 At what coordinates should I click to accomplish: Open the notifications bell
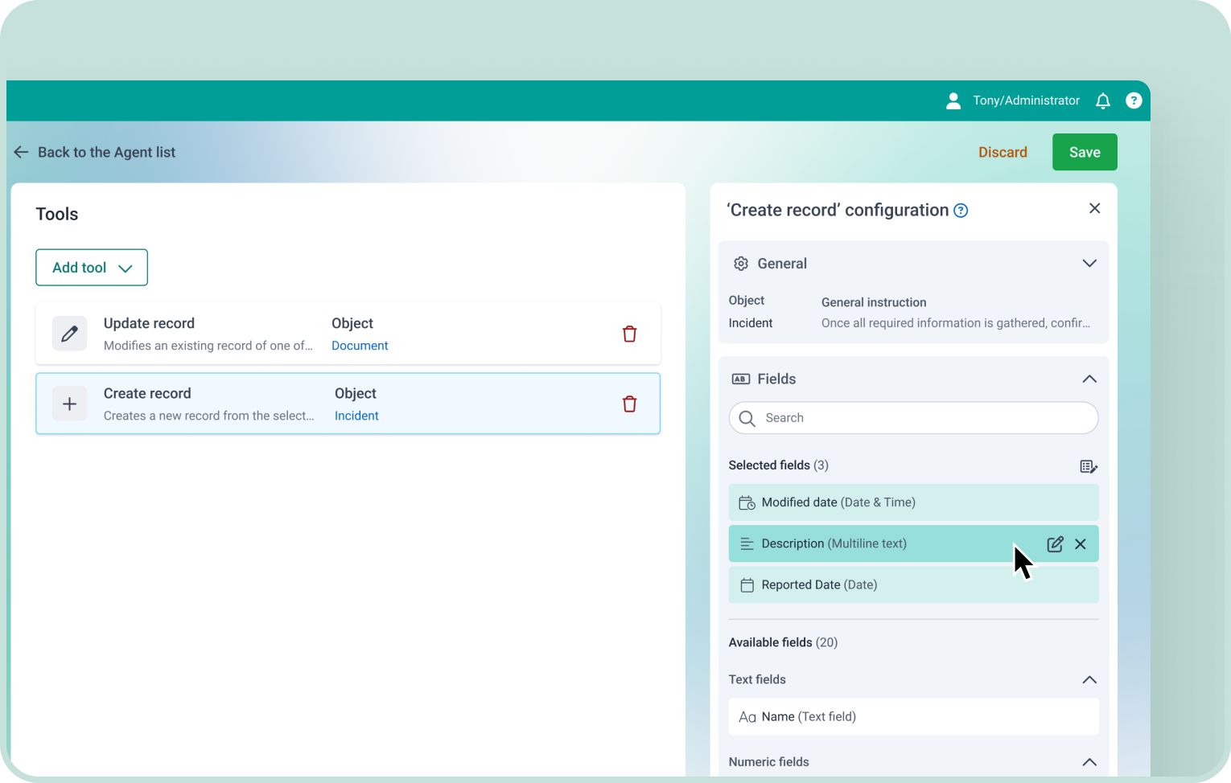[1103, 100]
